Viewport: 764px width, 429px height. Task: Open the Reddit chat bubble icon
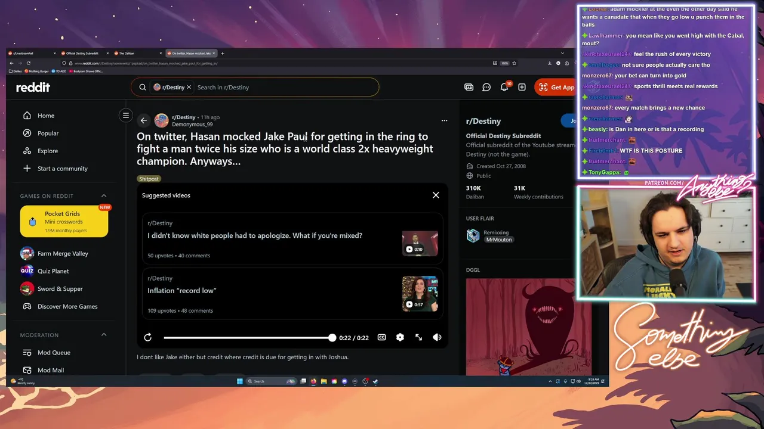(x=486, y=87)
